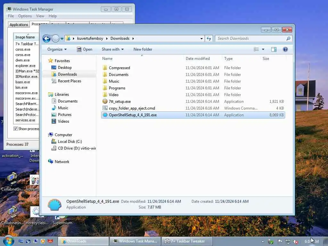Expand arrow after Downloads in breadcrumb

coord(133,38)
